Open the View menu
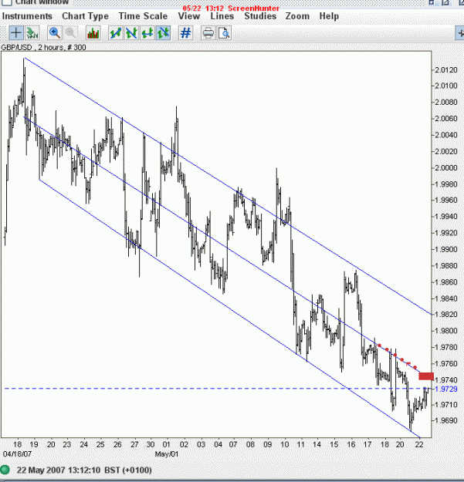Image resolution: width=464 pixels, height=482 pixels. point(189,16)
